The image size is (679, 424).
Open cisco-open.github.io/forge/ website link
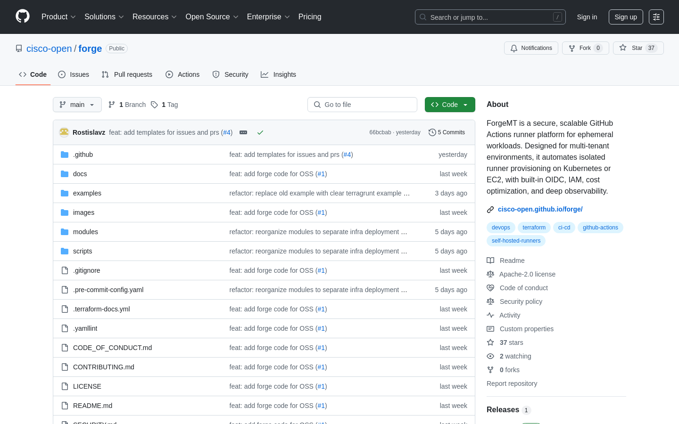540,209
